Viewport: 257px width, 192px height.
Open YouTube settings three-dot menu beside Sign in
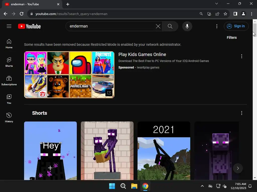click(217, 26)
